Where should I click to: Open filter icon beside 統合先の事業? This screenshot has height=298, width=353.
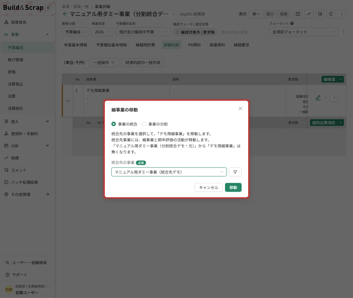[x=235, y=172]
